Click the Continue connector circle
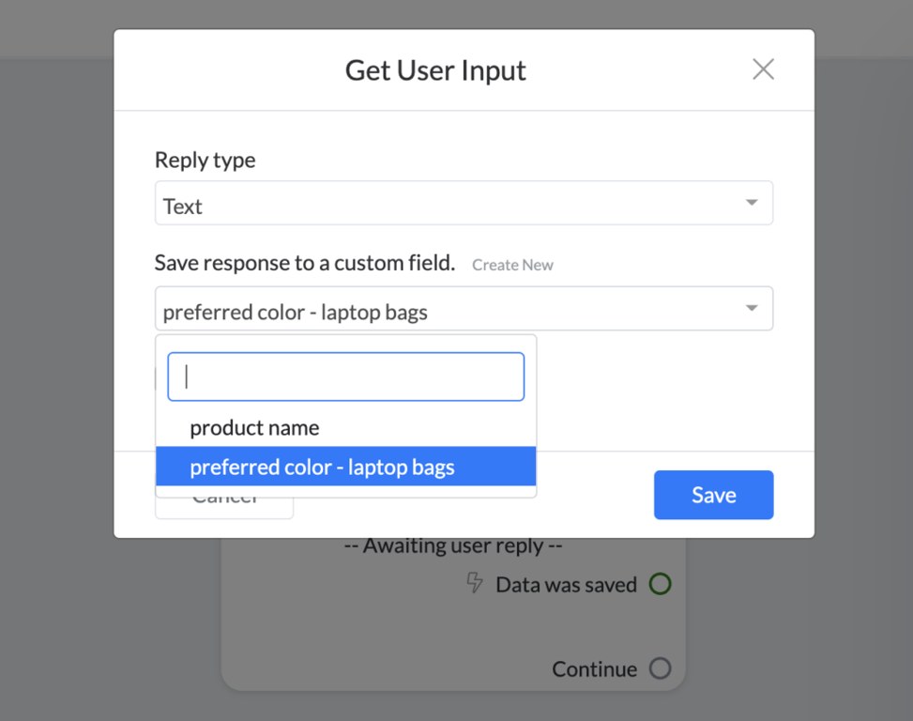Image resolution: width=913 pixels, height=721 pixels. pos(661,668)
